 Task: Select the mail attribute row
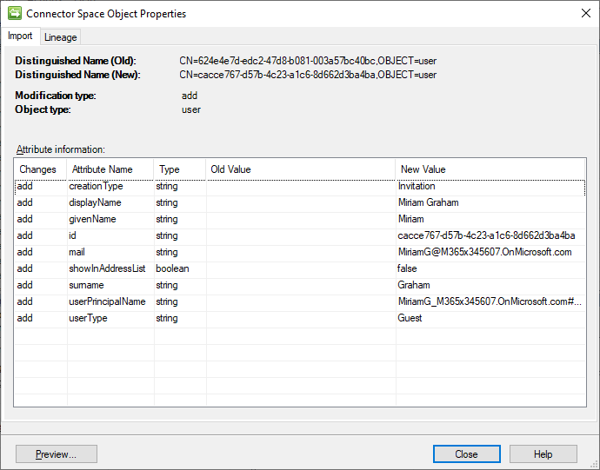78,252
